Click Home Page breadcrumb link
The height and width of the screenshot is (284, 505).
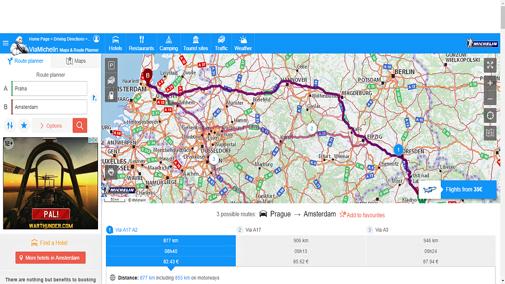coord(39,39)
